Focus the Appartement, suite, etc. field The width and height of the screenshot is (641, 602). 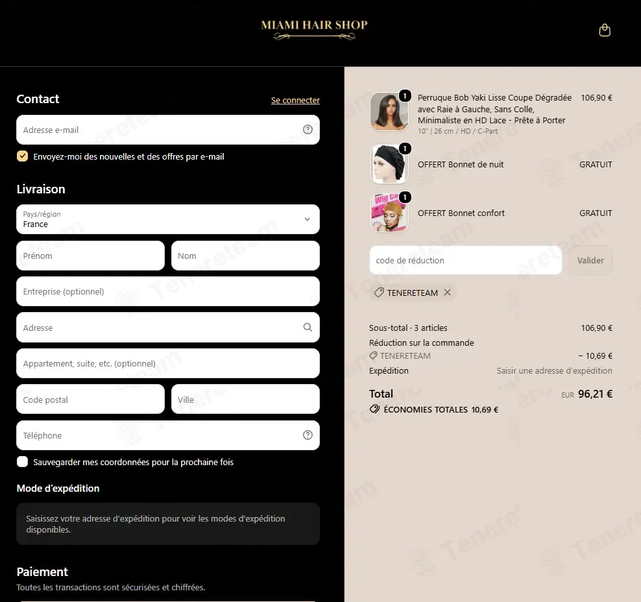168,363
